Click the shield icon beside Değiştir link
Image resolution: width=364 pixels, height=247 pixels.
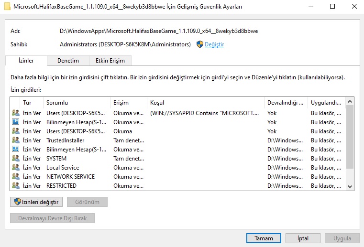(199, 44)
